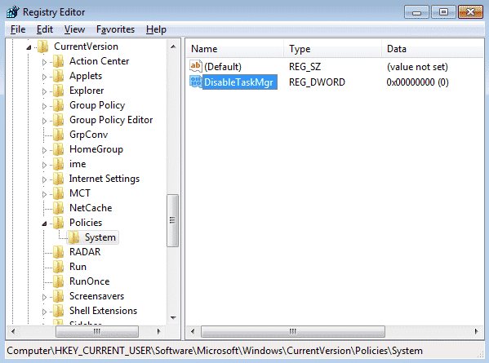Click the Screensavers folder icon

tap(58, 296)
